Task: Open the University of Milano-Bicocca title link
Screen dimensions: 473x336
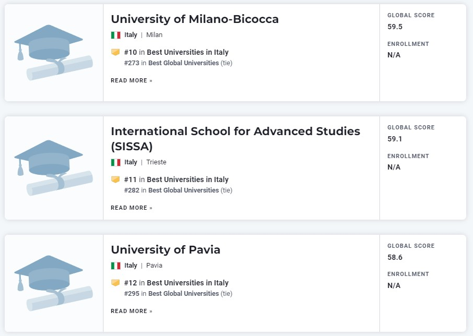Action: pos(194,19)
